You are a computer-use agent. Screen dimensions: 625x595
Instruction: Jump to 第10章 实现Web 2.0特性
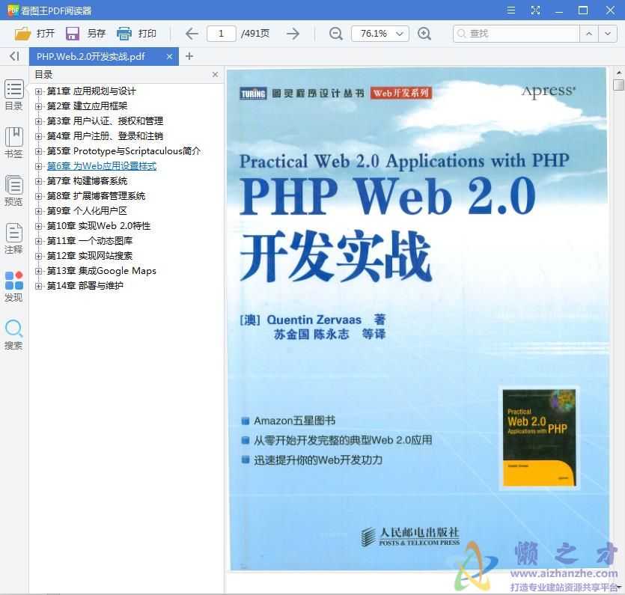[x=99, y=226]
